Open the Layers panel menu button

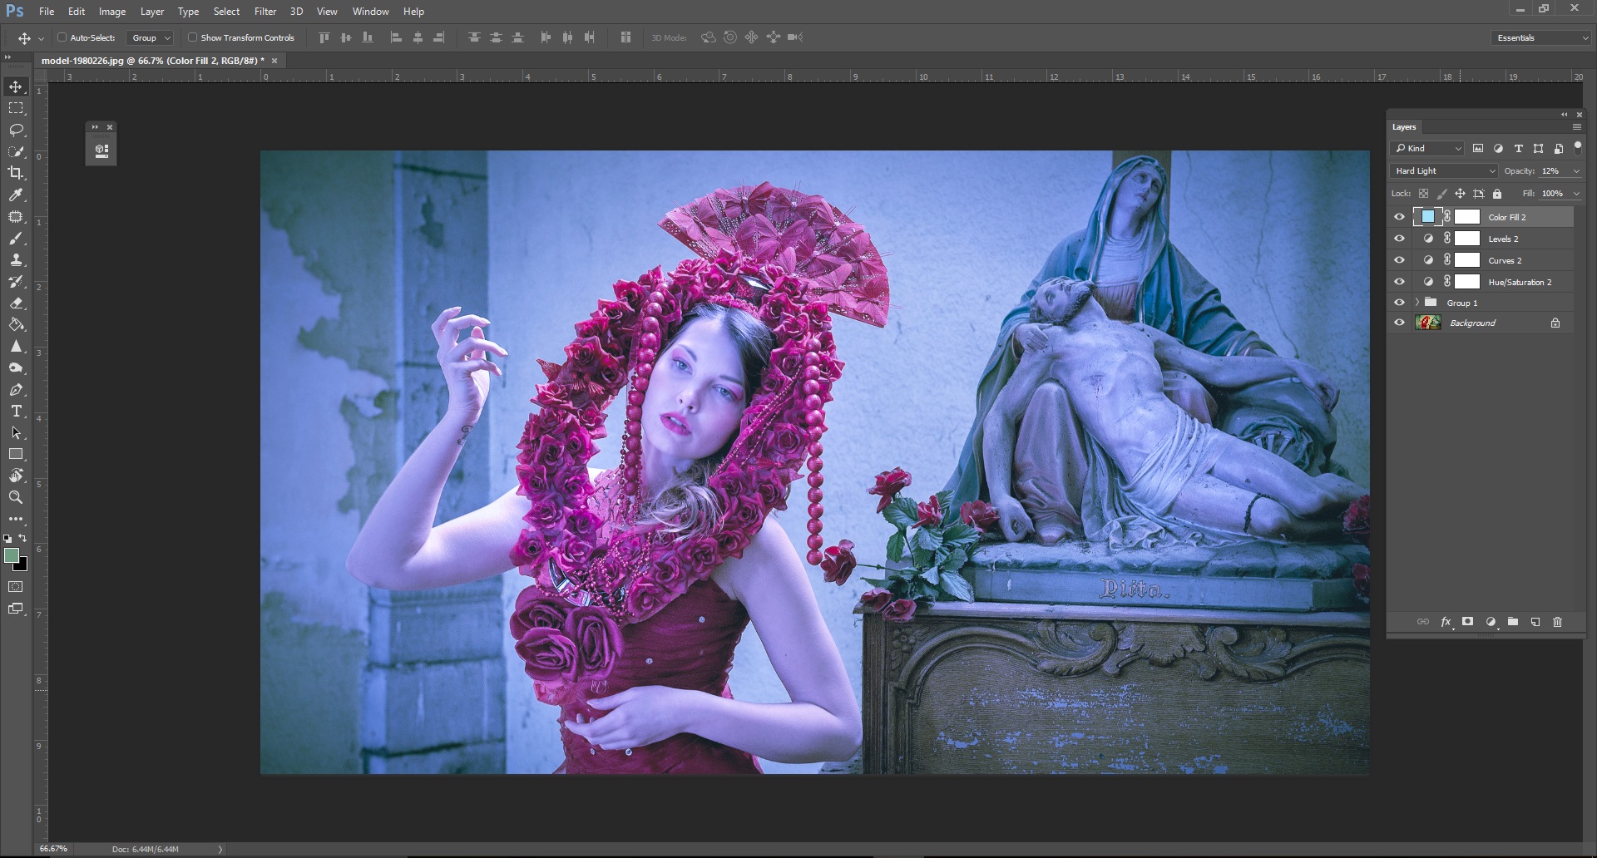click(1577, 126)
